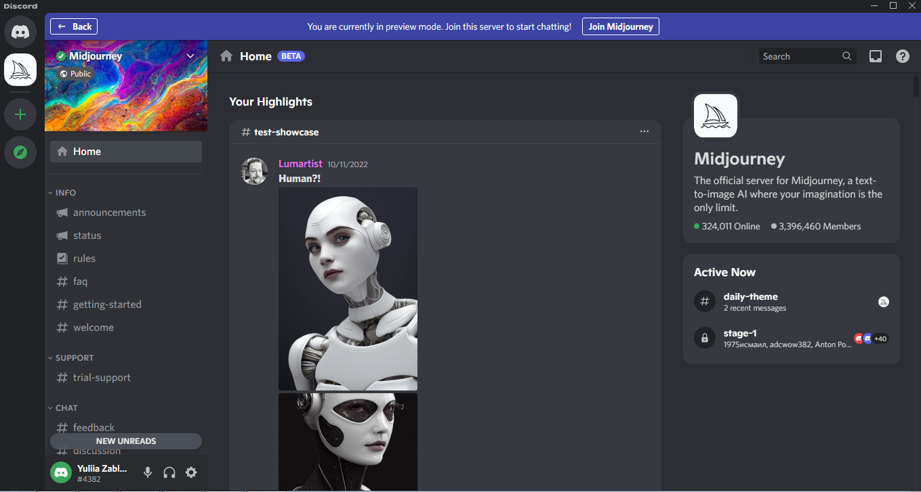Collapse the SUPPORT channel category

tap(70, 358)
